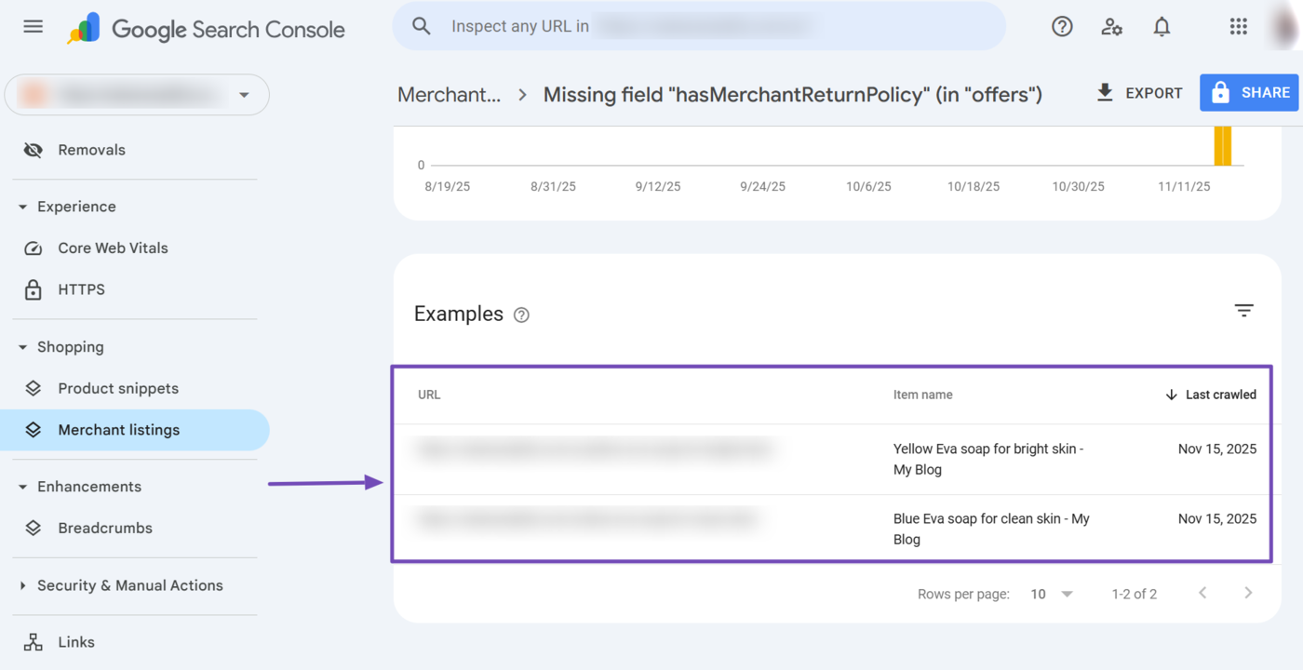Image resolution: width=1303 pixels, height=670 pixels.
Task: Click the HTTPS lock icon
Action: click(x=34, y=289)
